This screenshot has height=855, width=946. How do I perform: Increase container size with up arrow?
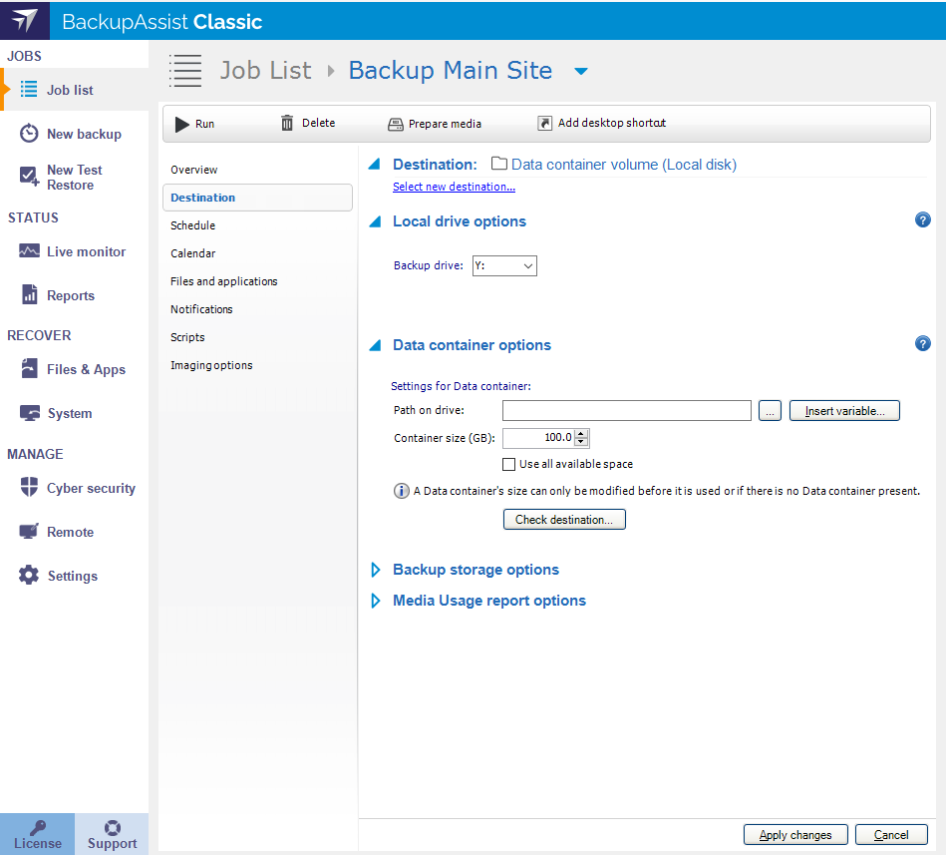coord(582,433)
